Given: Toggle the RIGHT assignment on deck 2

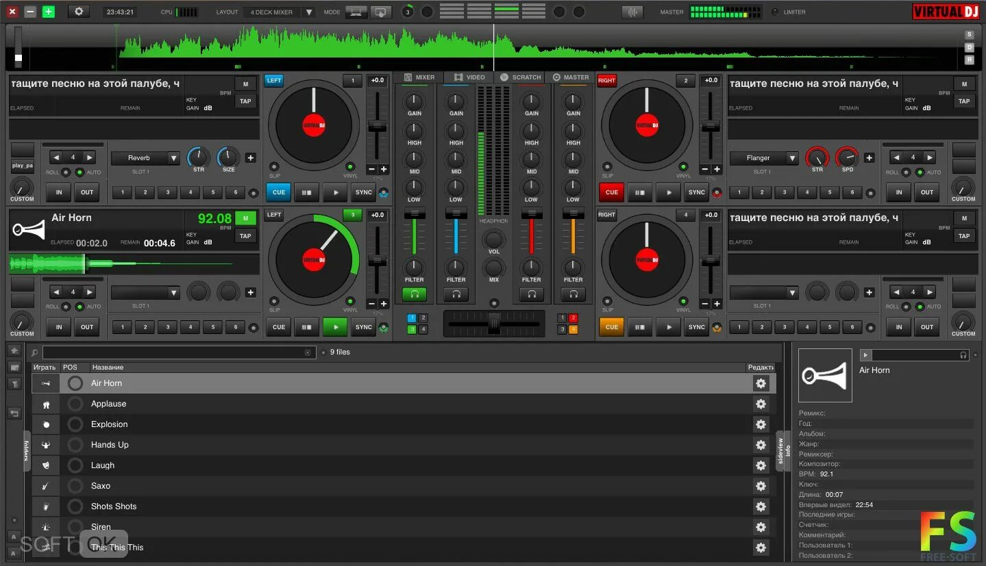Looking at the screenshot, I should click(606, 80).
